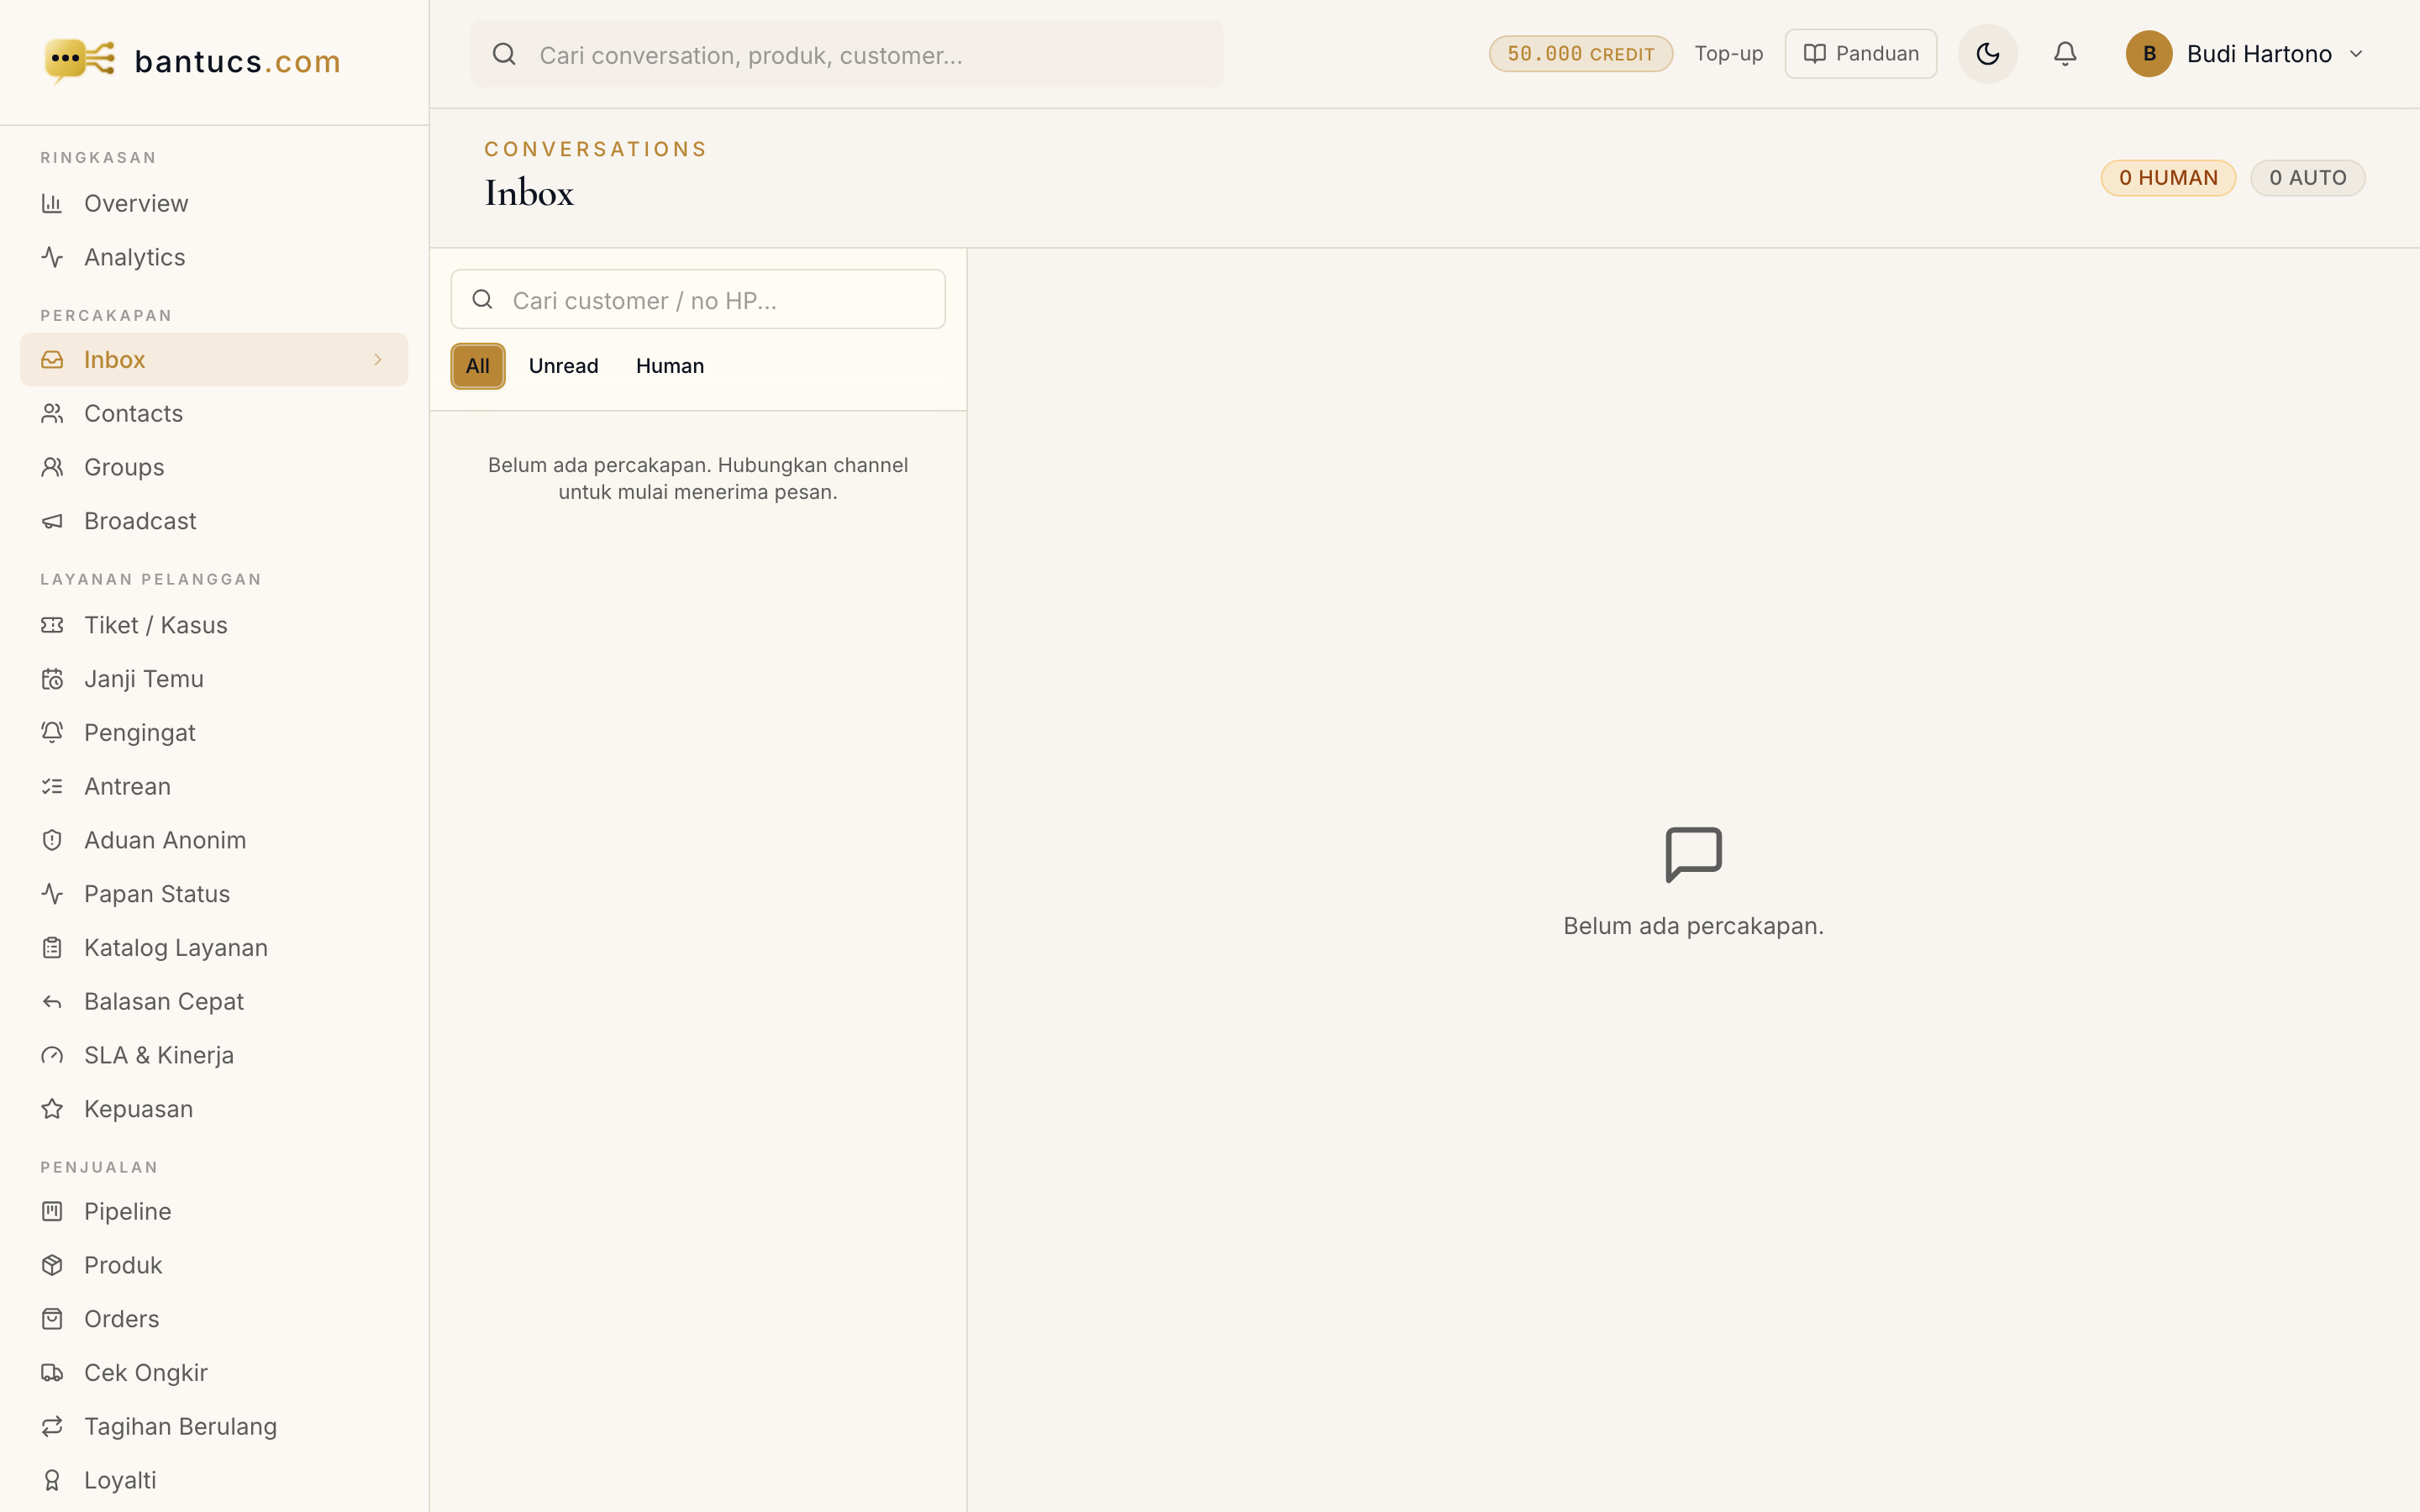This screenshot has height=1512, width=2420.
Task: Open Loyalti menu item
Action: 214,1480
